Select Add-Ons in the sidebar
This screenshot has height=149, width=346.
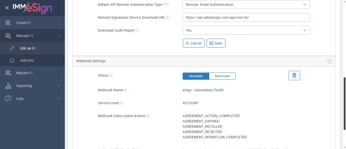coord(27,60)
